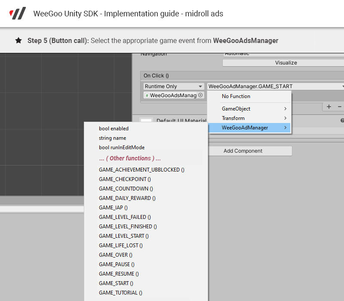Expand the Transform submenu

click(x=254, y=118)
